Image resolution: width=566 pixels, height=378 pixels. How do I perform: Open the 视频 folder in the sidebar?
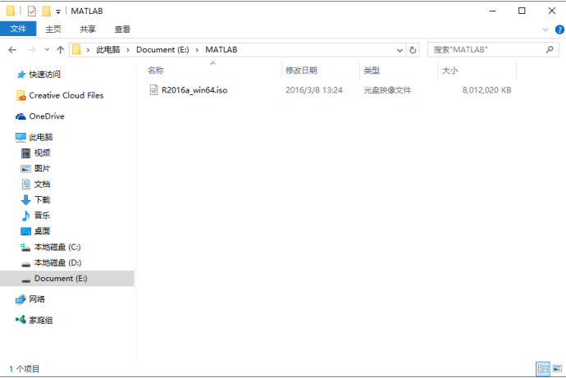click(x=42, y=153)
